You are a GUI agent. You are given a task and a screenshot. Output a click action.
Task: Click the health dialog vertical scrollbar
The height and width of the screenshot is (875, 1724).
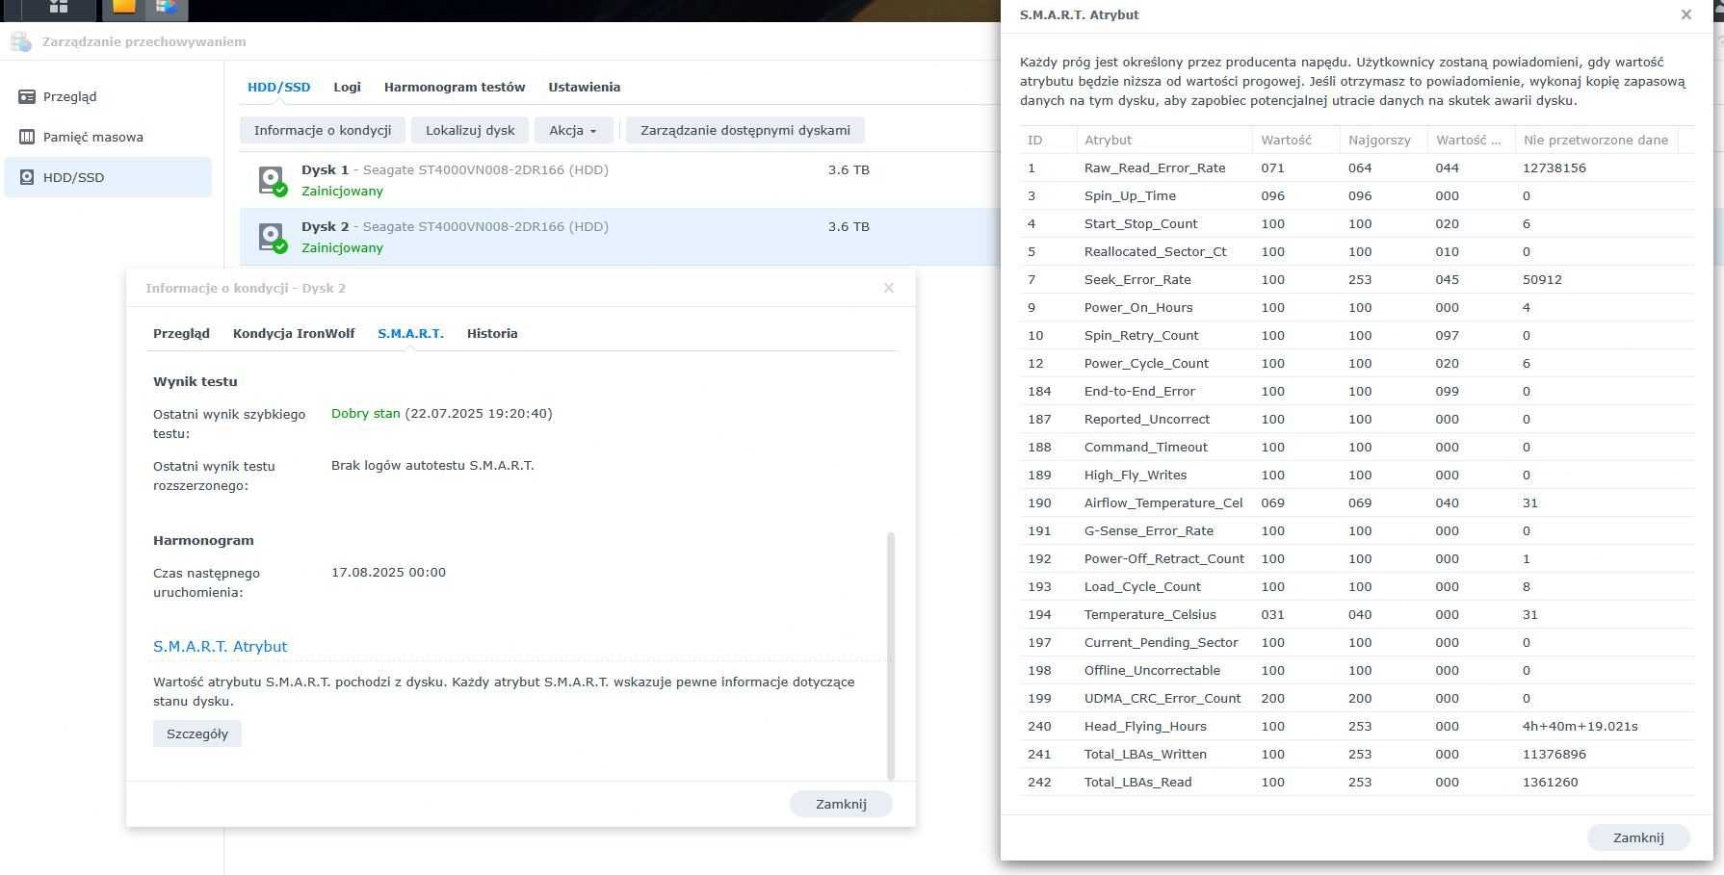(891, 655)
